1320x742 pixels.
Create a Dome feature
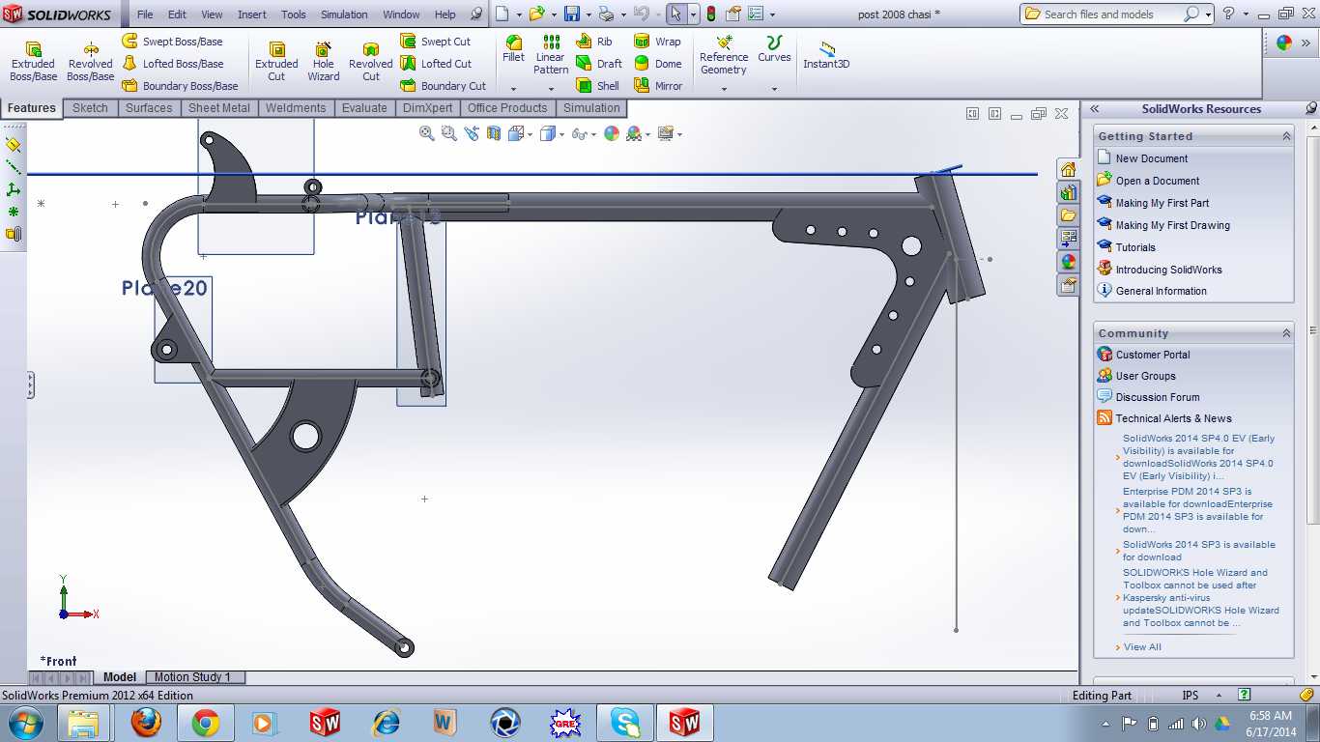657,64
